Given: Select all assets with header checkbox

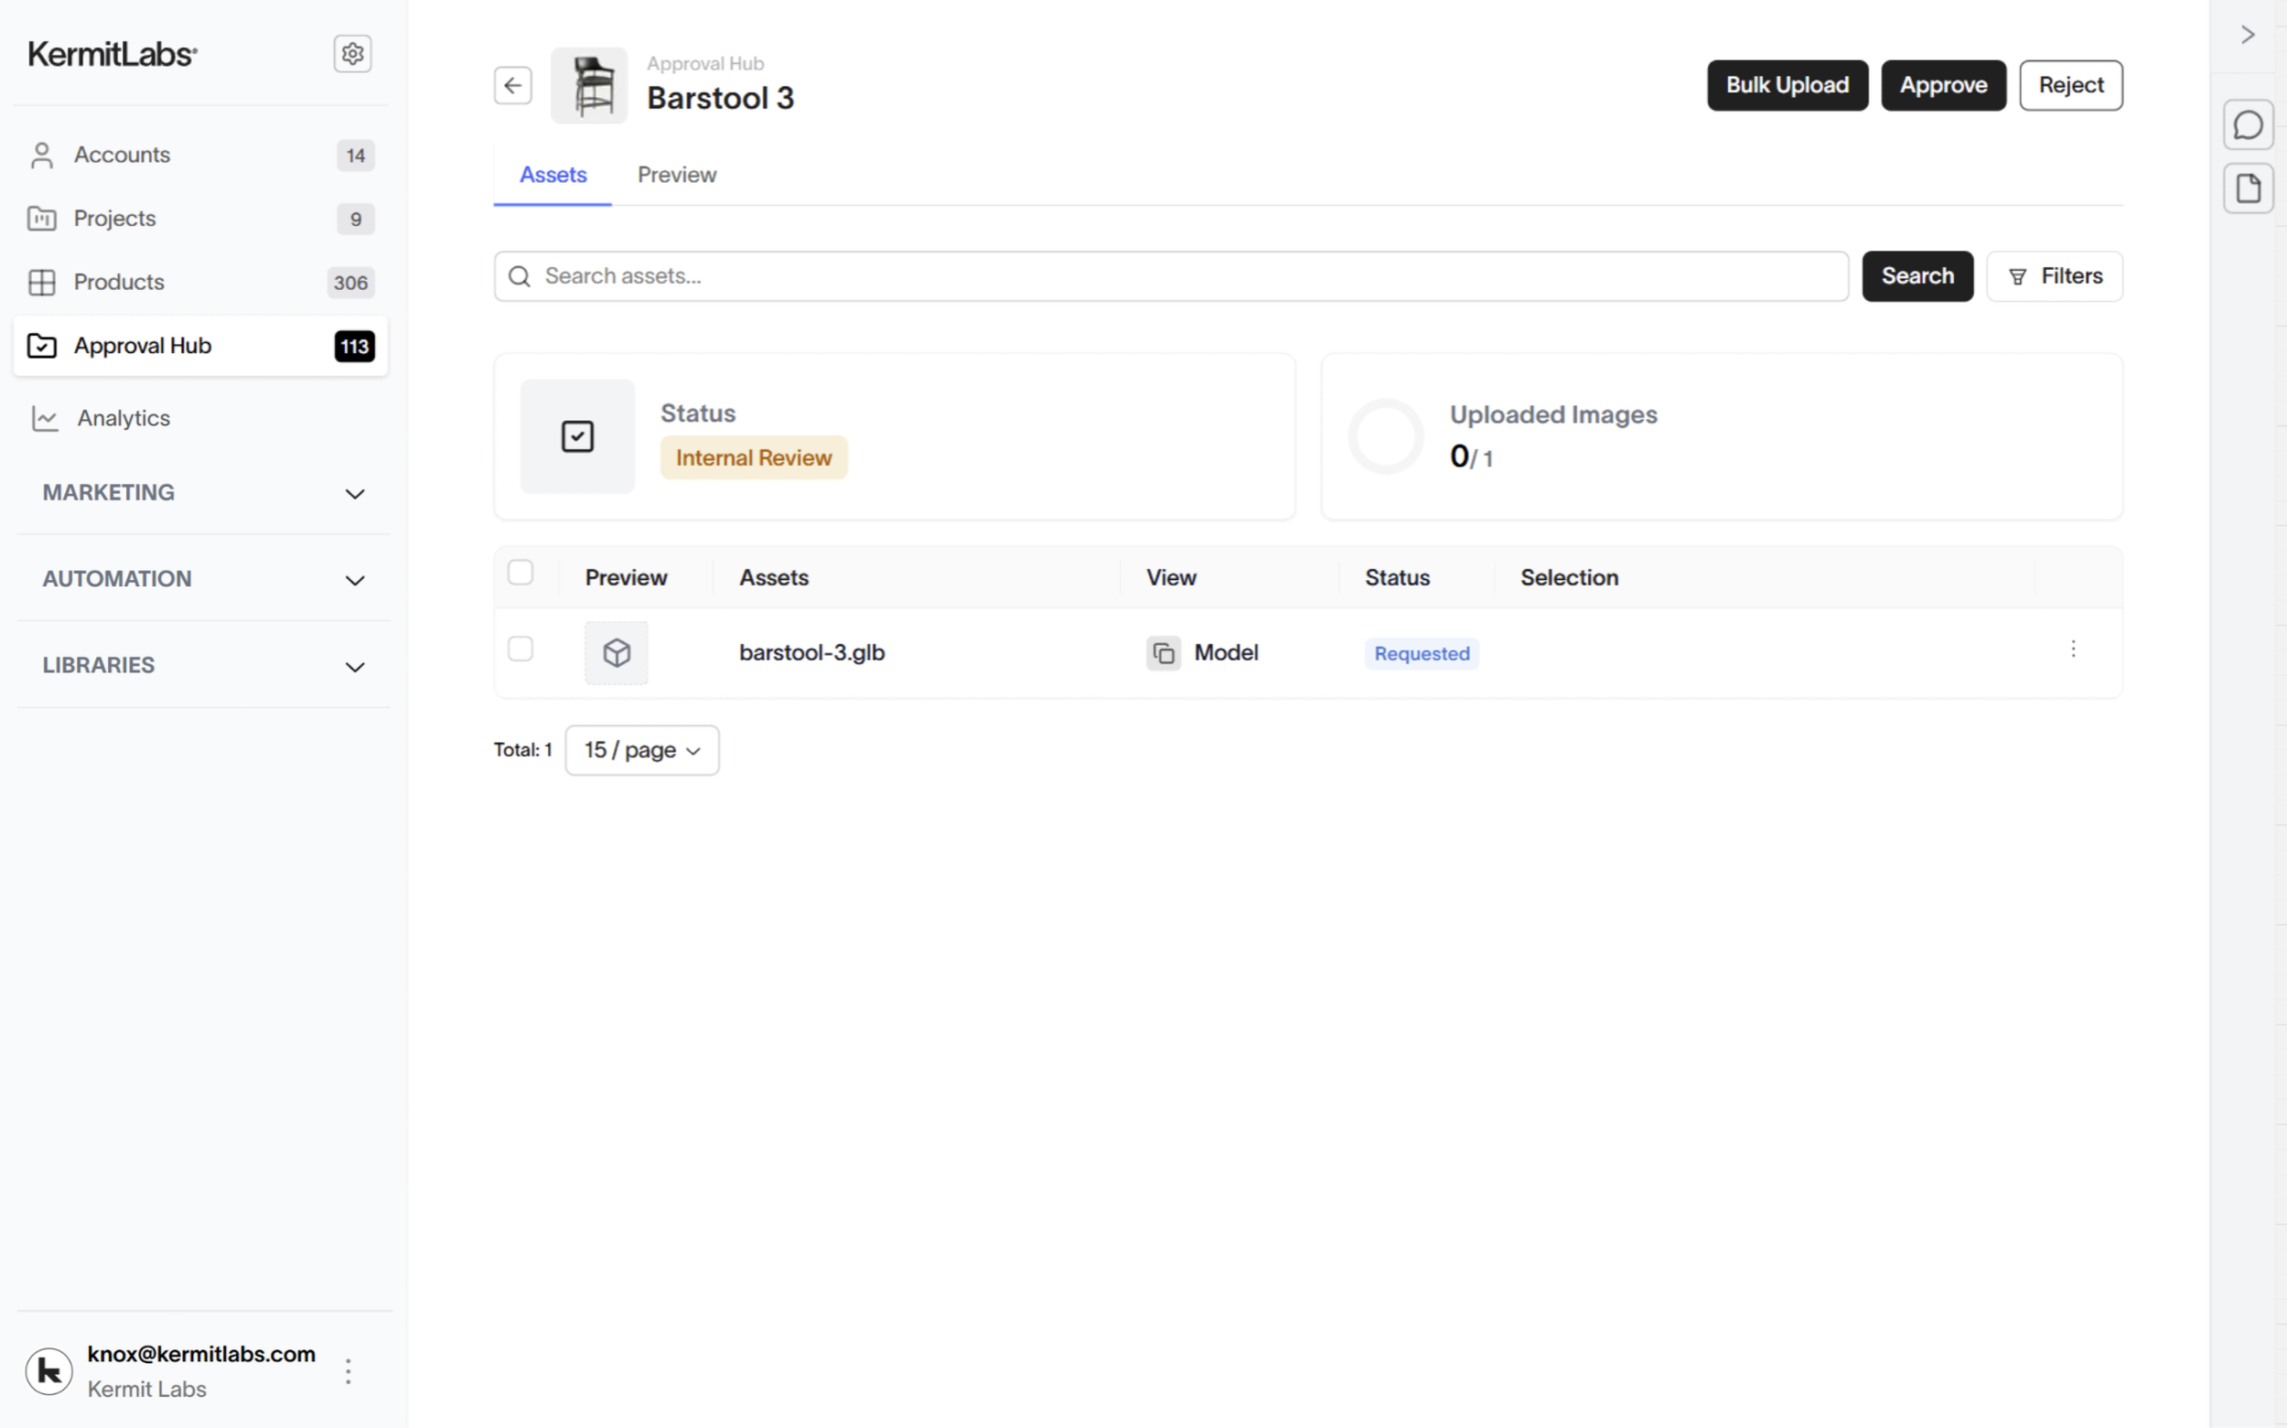Looking at the screenshot, I should click(x=521, y=573).
